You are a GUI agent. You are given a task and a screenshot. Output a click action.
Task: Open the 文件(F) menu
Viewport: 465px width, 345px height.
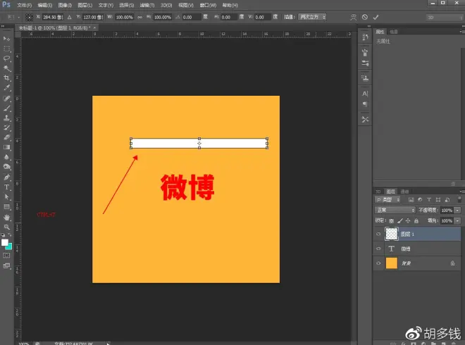tap(25, 5)
